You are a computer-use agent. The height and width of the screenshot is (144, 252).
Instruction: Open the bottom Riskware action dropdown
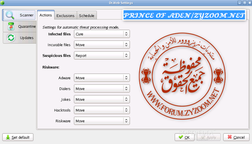pyautogui.click(x=102, y=121)
